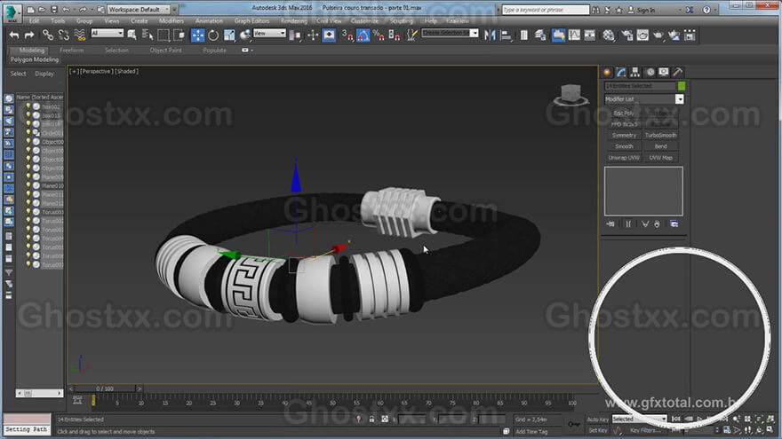Open the Motion panel tab
The height and width of the screenshot is (439, 782).
point(650,72)
